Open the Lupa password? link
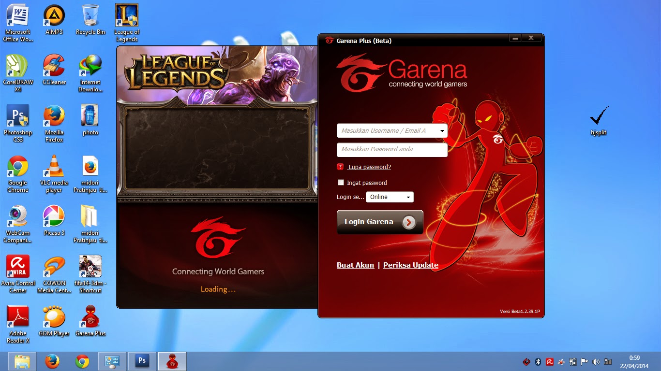Screen dimensions: 661x371 point(369,167)
